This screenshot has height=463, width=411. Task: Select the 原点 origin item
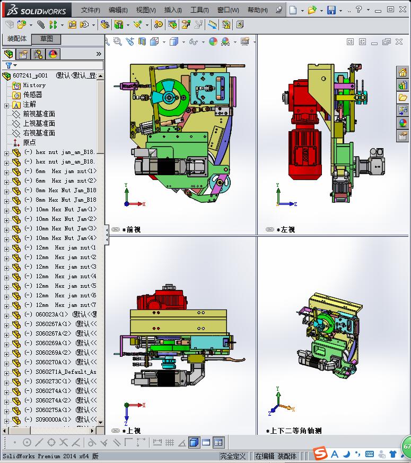pos(29,142)
